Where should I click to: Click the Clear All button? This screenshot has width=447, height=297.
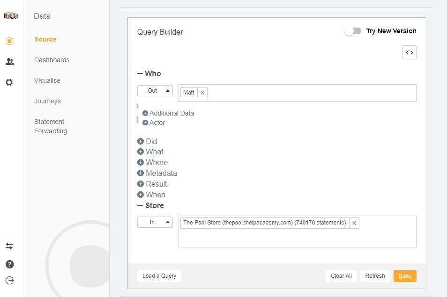point(341,276)
